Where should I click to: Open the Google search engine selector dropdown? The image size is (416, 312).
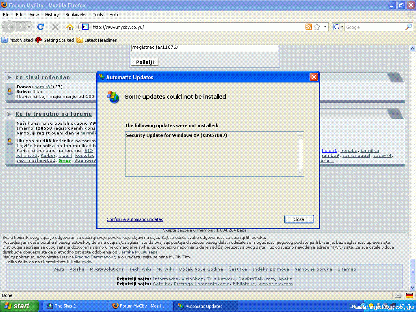point(338,27)
